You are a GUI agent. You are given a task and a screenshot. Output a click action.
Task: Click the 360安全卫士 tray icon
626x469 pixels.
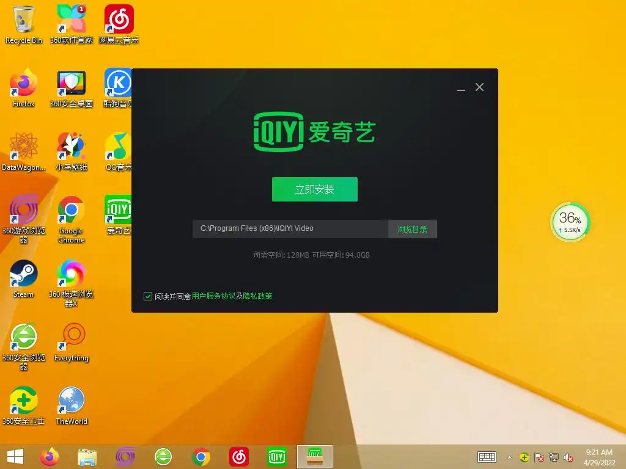pos(524,457)
